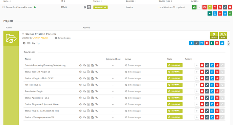Sort by the Device Type column header
This screenshot has height=125, width=234.
point(165,1)
